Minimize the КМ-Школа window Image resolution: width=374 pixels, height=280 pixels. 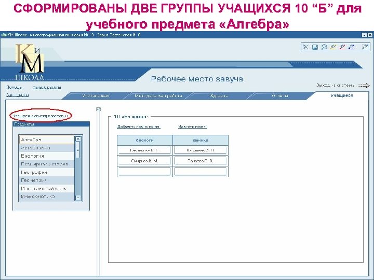[x=364, y=35]
